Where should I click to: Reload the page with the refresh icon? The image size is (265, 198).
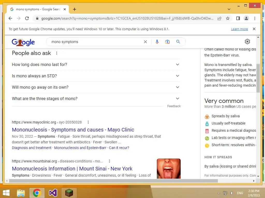(x=27, y=18)
